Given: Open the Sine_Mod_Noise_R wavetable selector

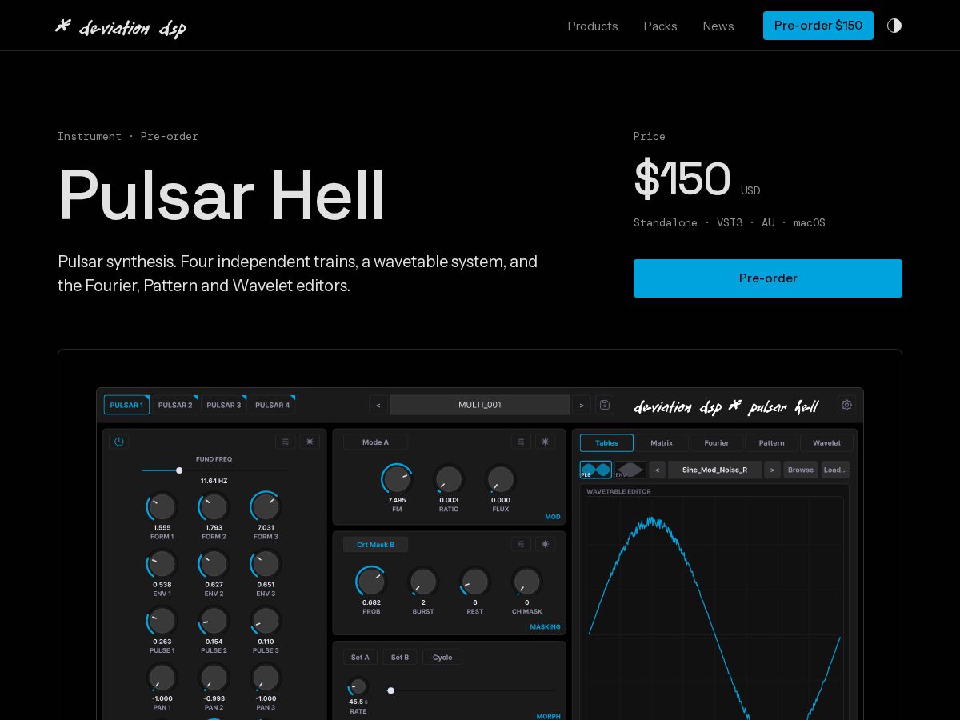Looking at the screenshot, I should click(714, 470).
